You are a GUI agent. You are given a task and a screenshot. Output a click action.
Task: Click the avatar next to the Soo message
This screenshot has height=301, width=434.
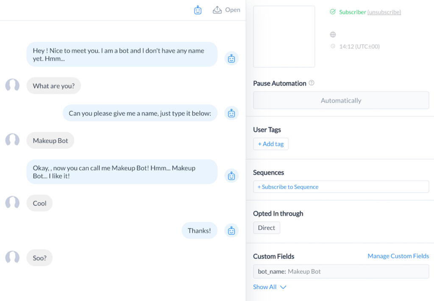pos(12,257)
